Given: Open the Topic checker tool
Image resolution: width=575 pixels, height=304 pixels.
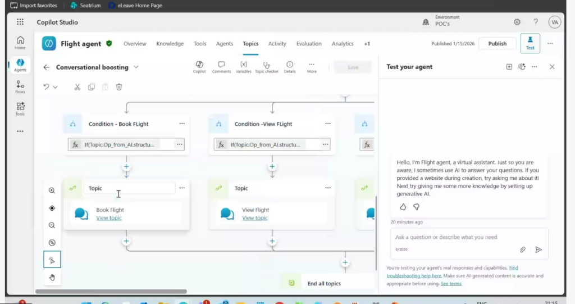Looking at the screenshot, I should pyautogui.click(x=267, y=67).
